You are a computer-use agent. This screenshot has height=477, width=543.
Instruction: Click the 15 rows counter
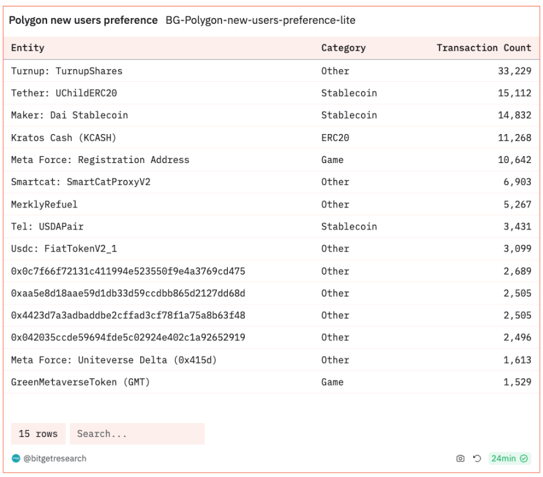[x=37, y=434]
